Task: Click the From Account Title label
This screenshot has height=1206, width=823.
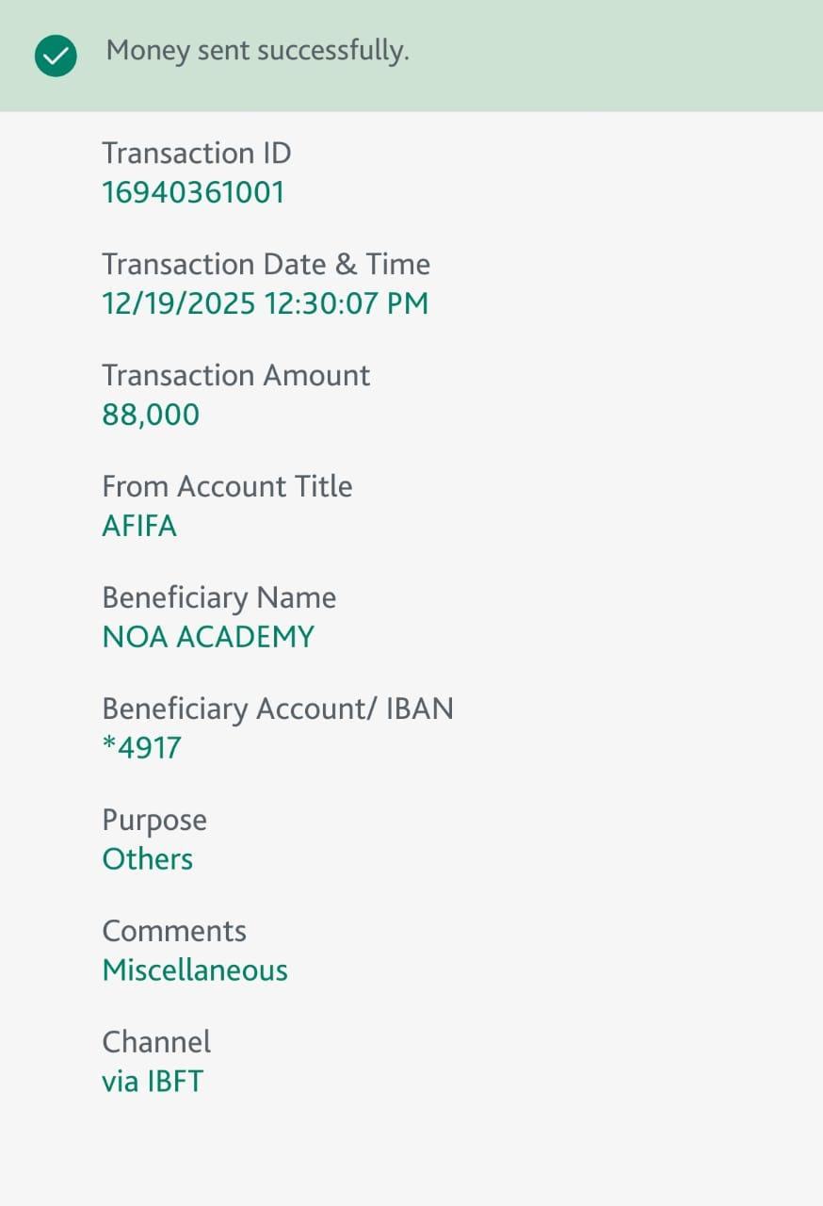Action: tap(227, 486)
